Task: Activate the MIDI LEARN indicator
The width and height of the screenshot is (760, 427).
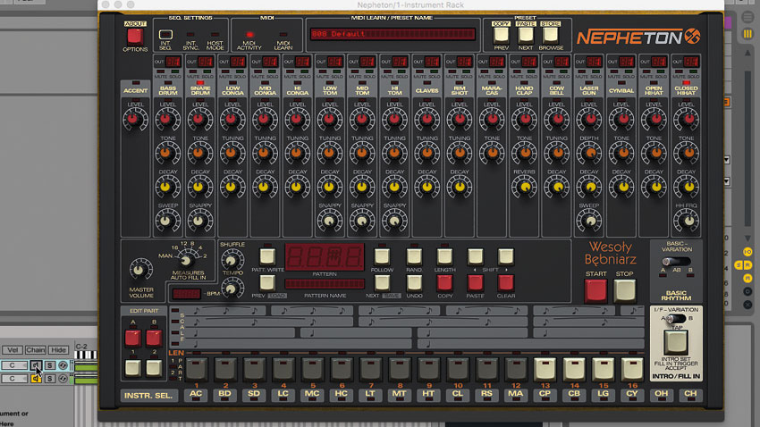Action: (283, 35)
